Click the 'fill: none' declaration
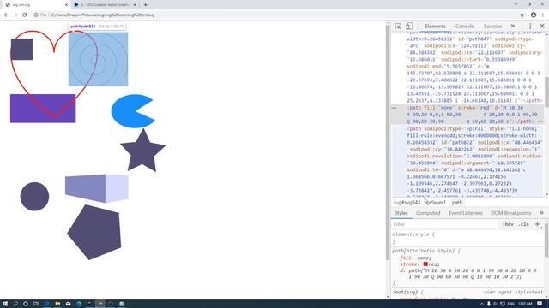This screenshot has height=308, width=549. 415,258
